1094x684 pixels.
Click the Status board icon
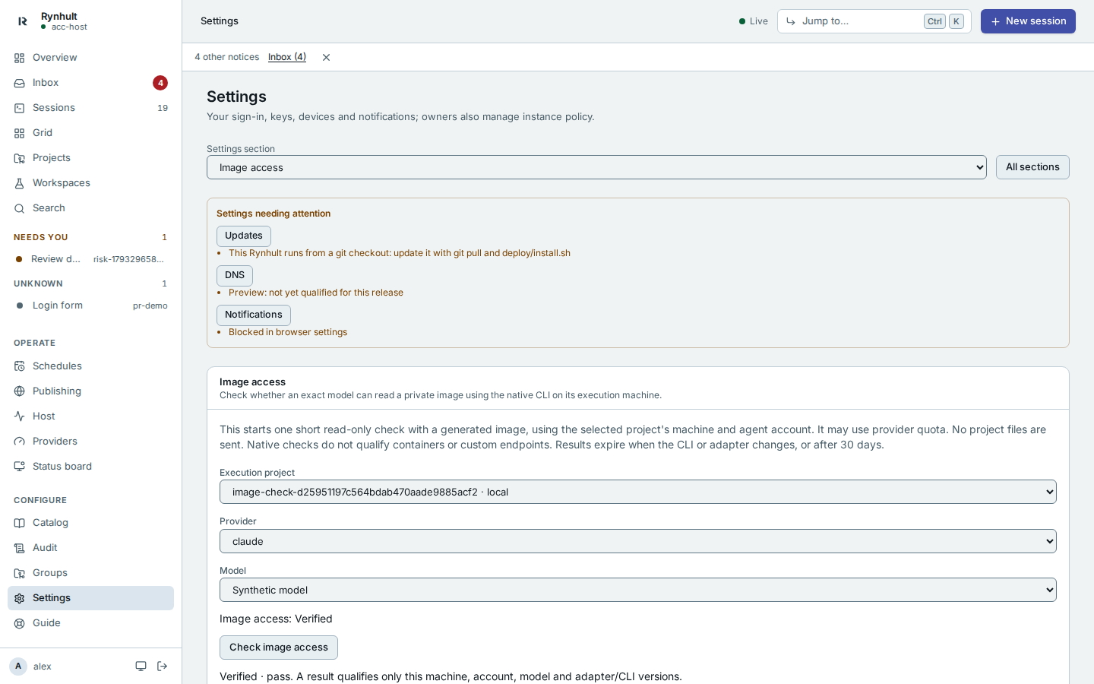(20, 467)
